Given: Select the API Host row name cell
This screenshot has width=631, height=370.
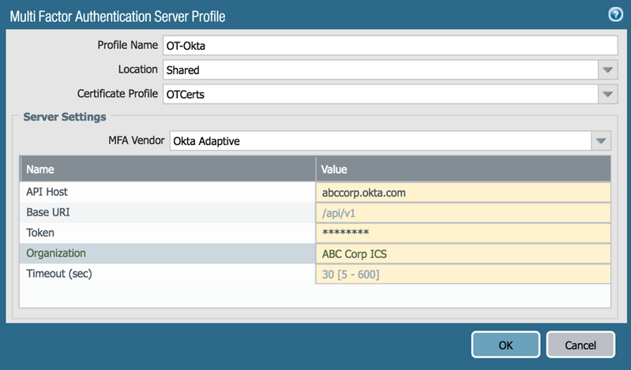Looking at the screenshot, I should (x=167, y=192).
